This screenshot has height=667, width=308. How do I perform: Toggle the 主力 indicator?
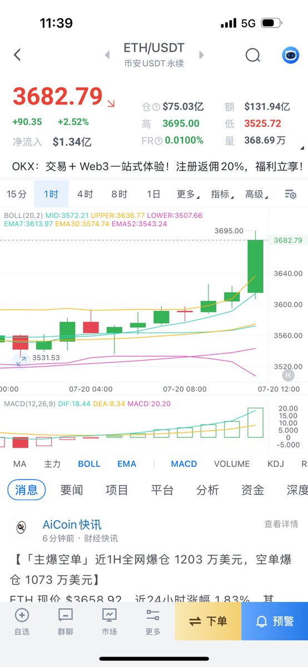[x=52, y=464]
